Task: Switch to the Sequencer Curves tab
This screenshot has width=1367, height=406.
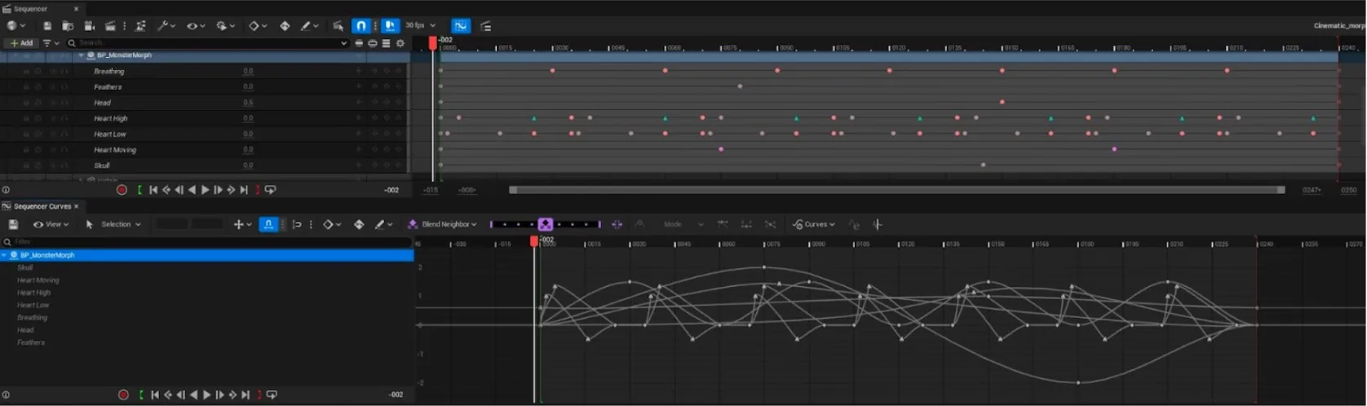Action: (x=42, y=206)
